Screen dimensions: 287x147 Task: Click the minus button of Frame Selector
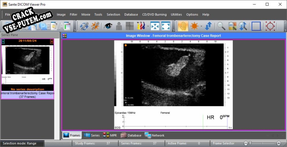(246, 143)
